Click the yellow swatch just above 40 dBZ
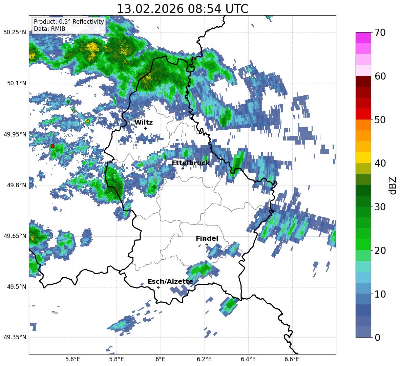Viewport: 401px width, 366px height. [x=363, y=157]
